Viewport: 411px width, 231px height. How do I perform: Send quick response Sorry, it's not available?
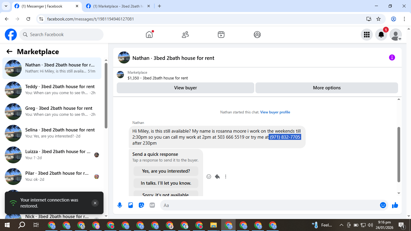[x=166, y=193]
